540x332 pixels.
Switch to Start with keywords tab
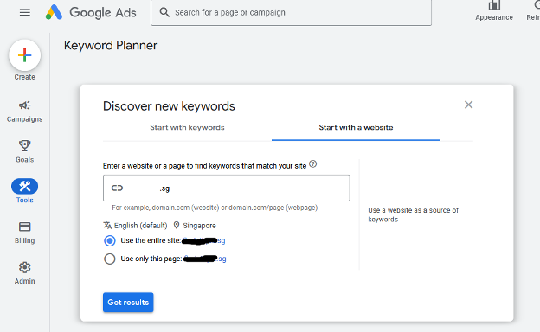(x=187, y=127)
